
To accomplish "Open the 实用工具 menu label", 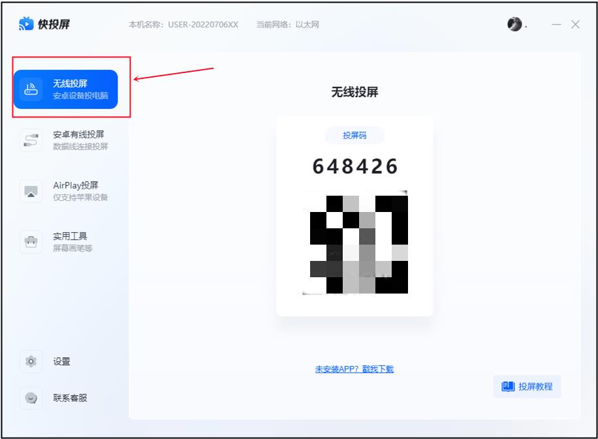I will pyautogui.click(x=70, y=236).
